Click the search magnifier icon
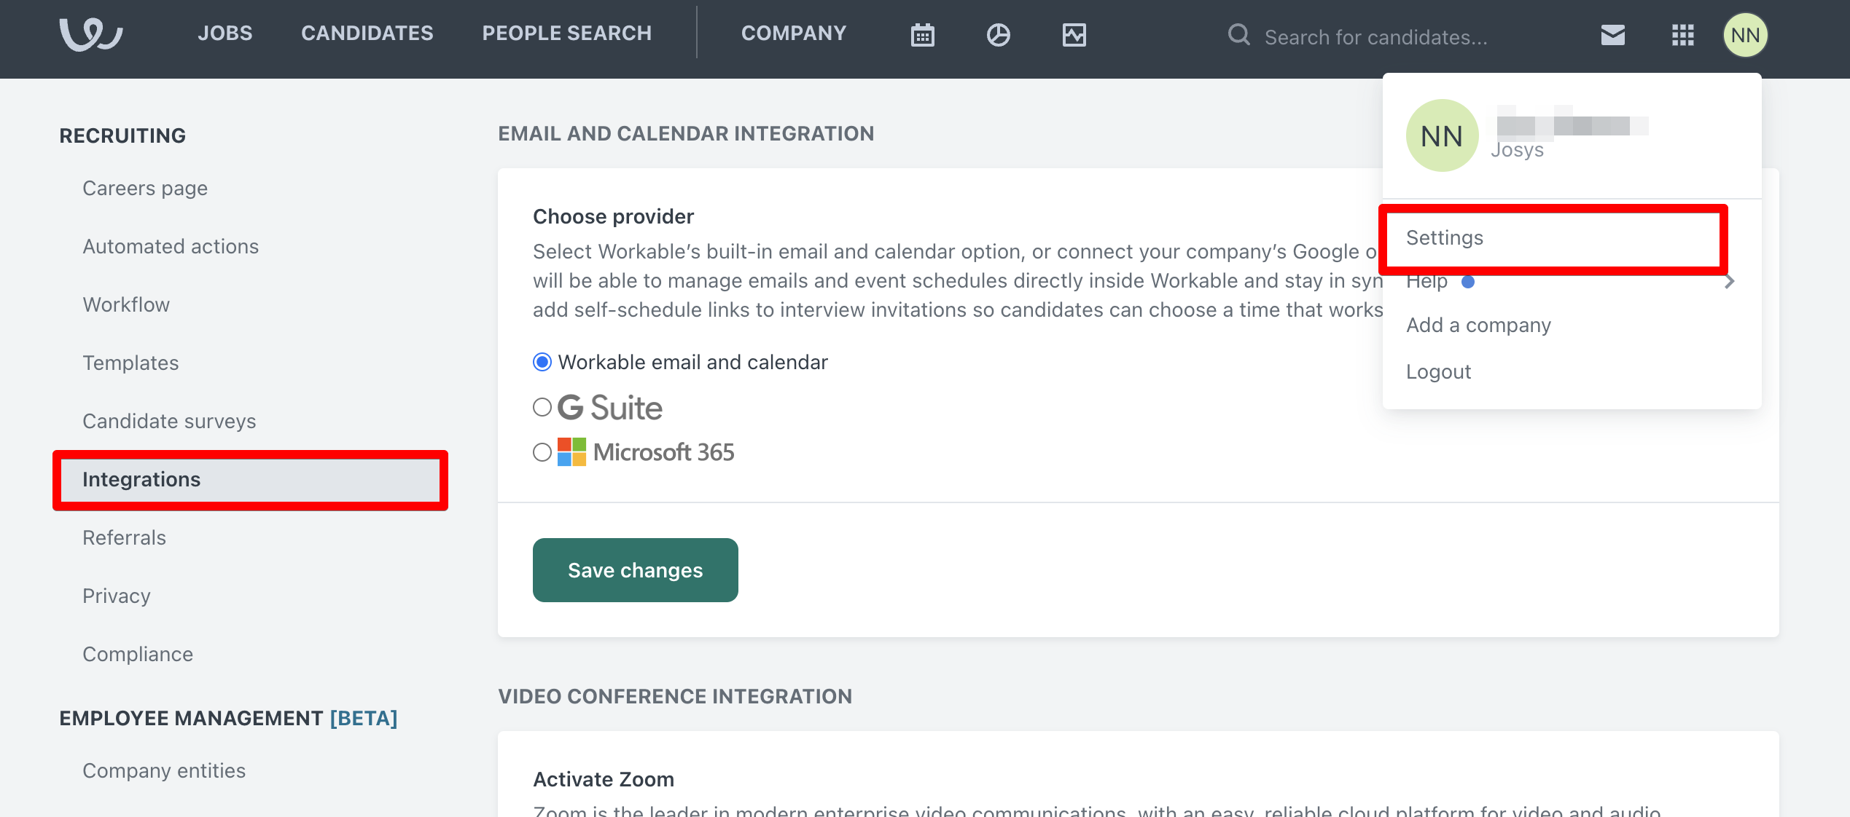The height and width of the screenshot is (817, 1850). click(x=1238, y=35)
